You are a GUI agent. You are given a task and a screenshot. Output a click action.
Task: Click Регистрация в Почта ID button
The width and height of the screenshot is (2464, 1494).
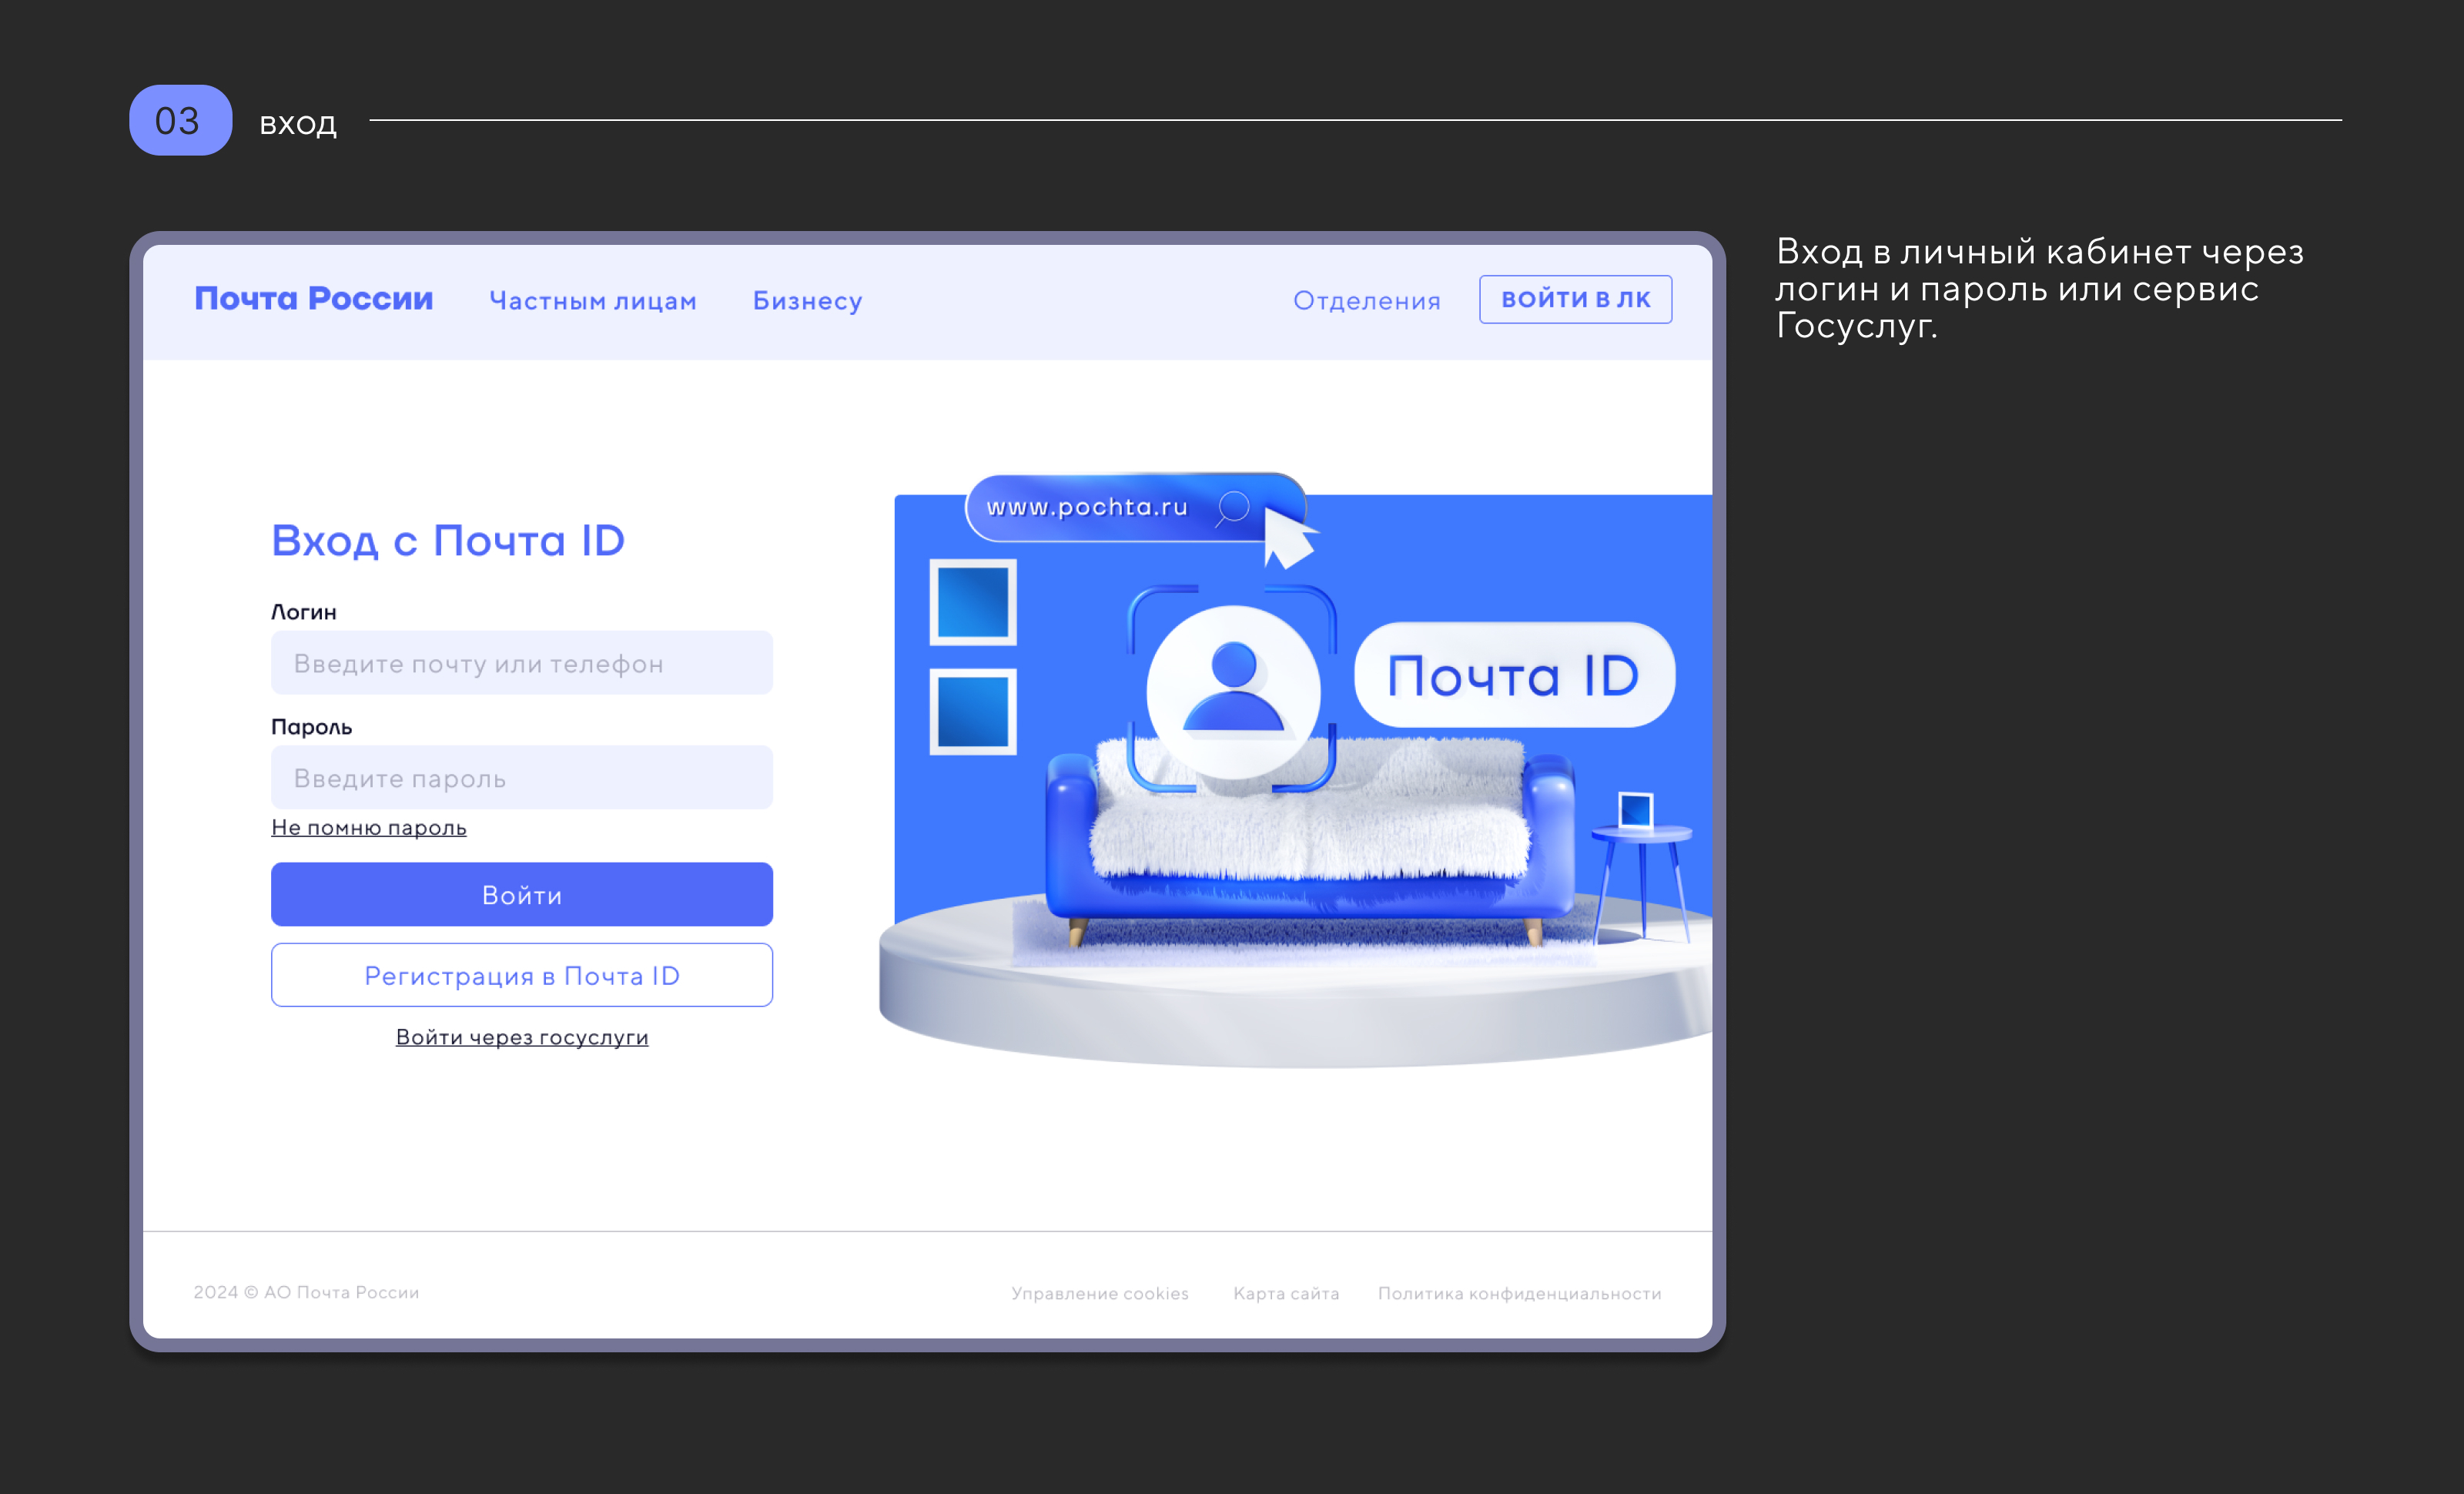click(x=521, y=975)
